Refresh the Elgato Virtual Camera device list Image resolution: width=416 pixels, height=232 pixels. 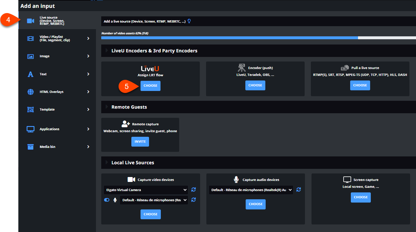(x=193, y=189)
